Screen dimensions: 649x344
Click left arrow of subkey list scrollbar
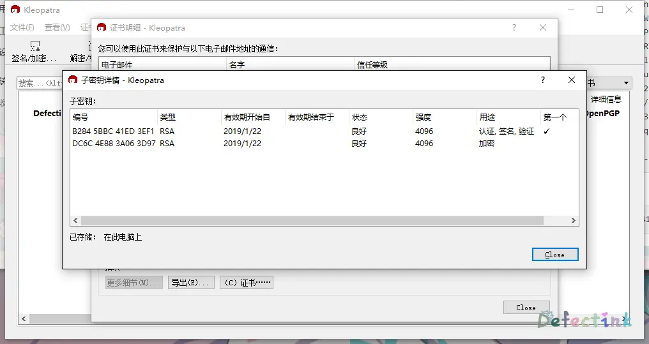[75, 220]
